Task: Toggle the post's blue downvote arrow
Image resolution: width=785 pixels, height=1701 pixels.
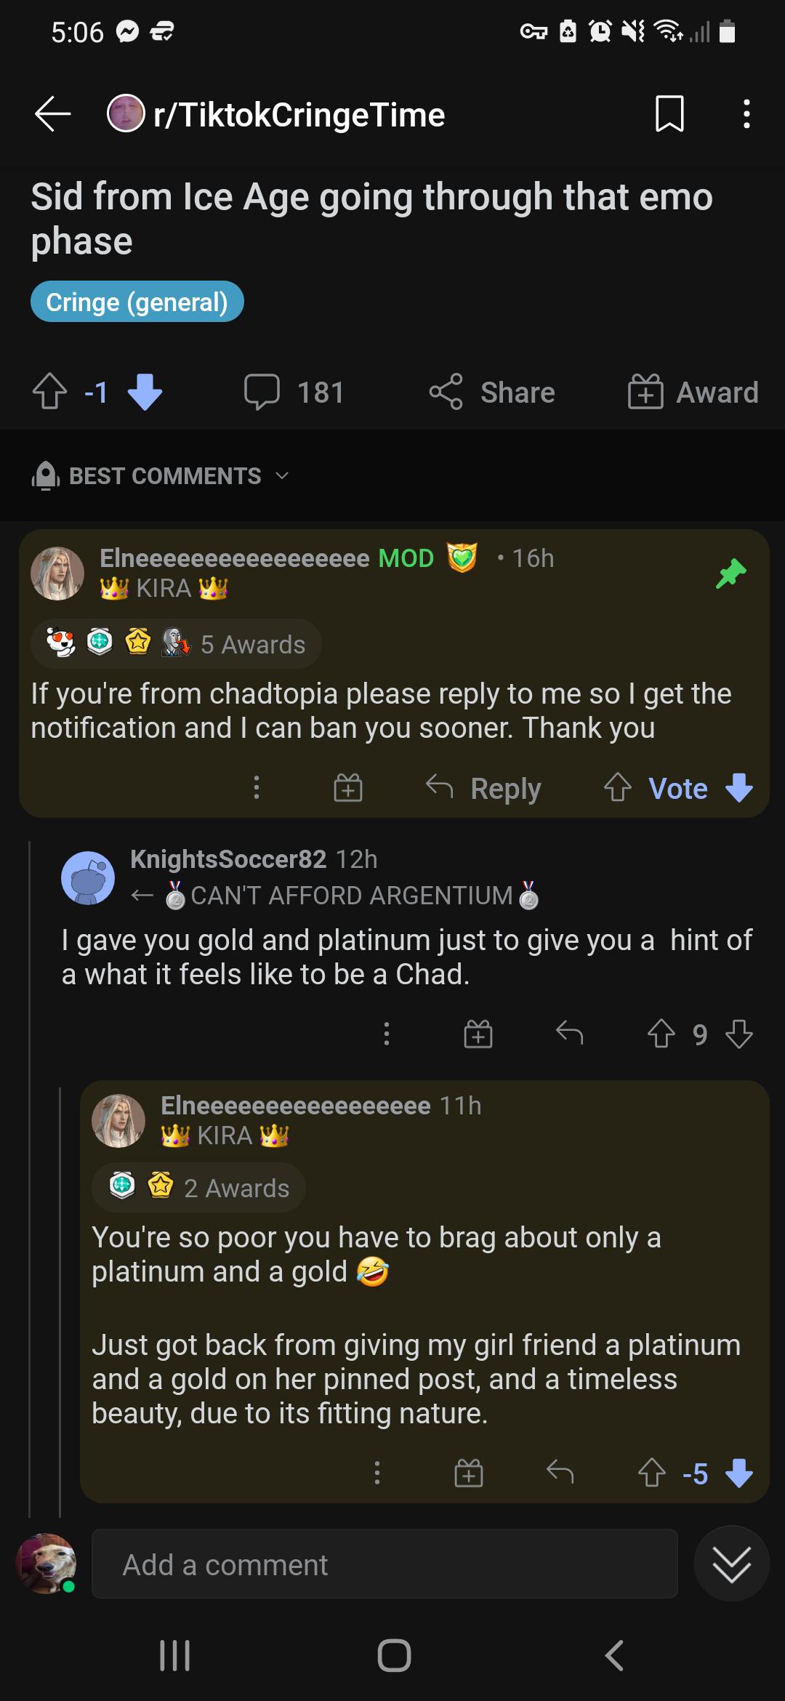Action: 145,392
